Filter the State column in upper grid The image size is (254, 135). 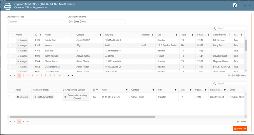point(192,34)
